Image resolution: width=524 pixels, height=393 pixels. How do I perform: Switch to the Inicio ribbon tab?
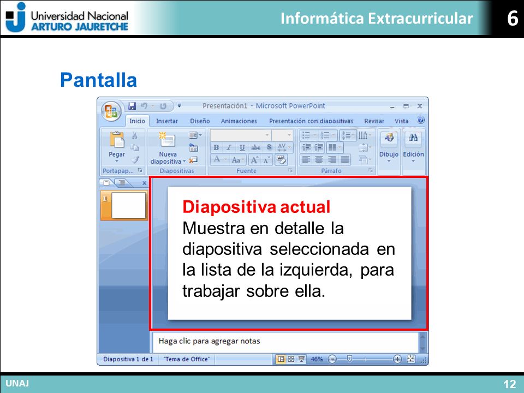(138, 121)
